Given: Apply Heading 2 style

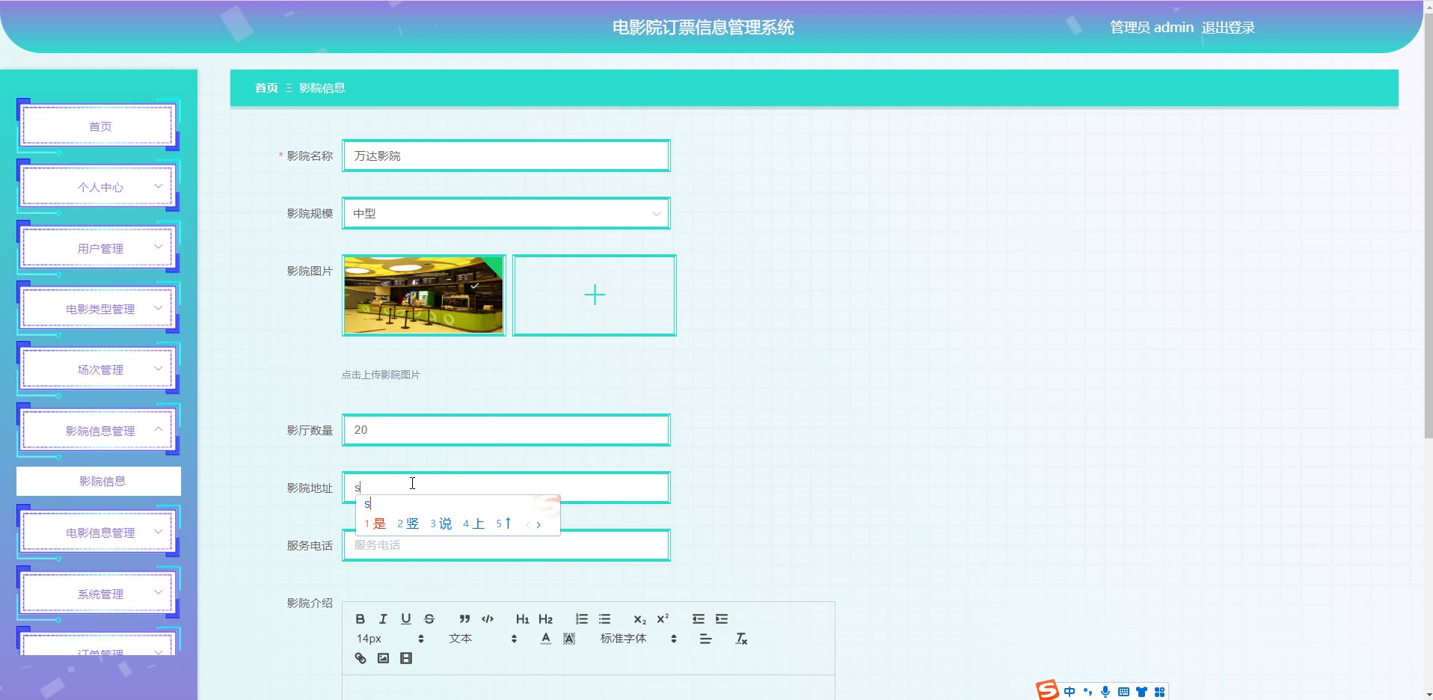Looking at the screenshot, I should (x=545, y=619).
